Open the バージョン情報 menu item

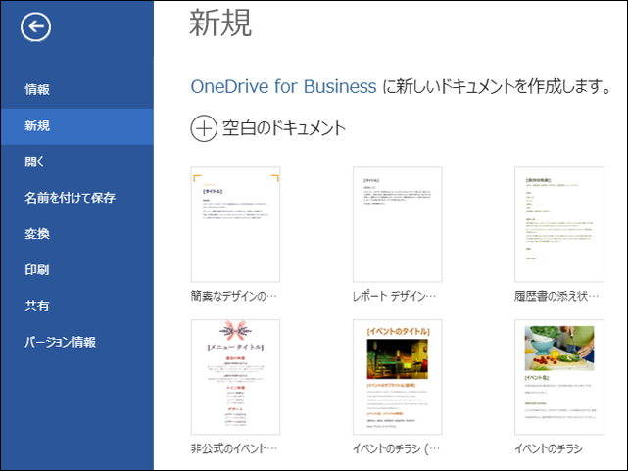click(61, 343)
